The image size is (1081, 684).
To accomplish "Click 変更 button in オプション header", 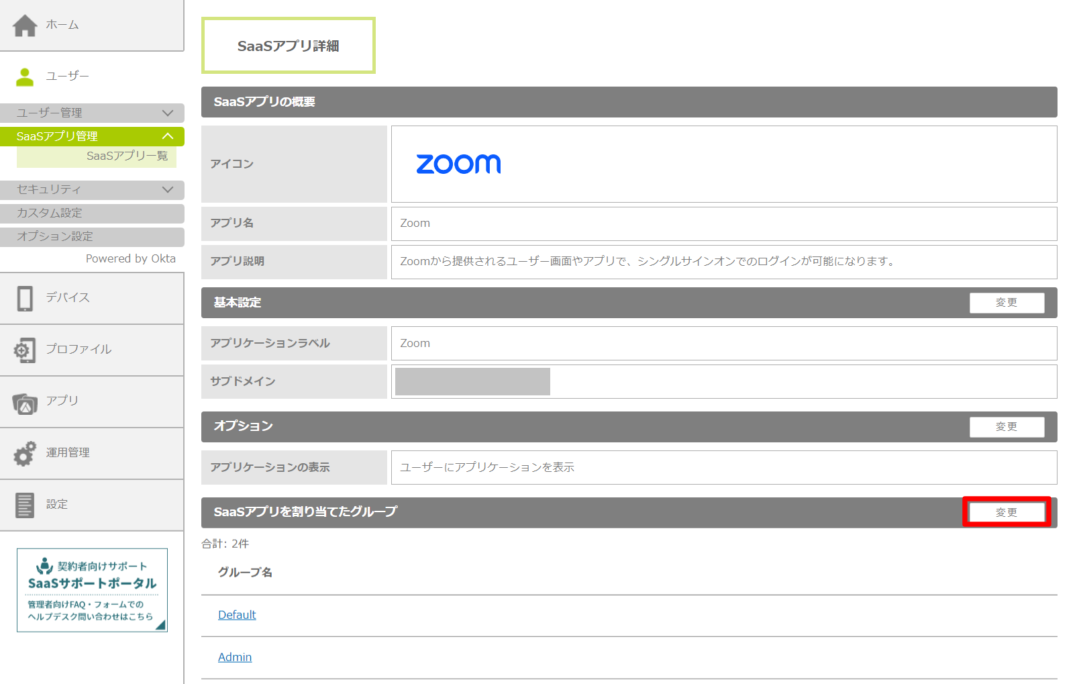I will [1006, 427].
